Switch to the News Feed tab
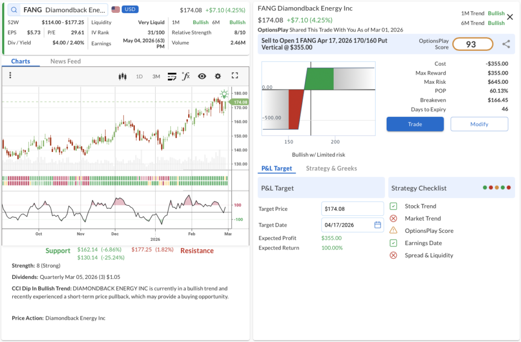Viewport: 521px width, 342px height. tap(65, 61)
